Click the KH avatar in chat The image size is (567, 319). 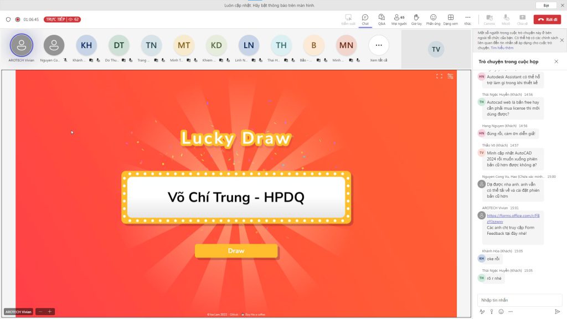tap(481, 259)
